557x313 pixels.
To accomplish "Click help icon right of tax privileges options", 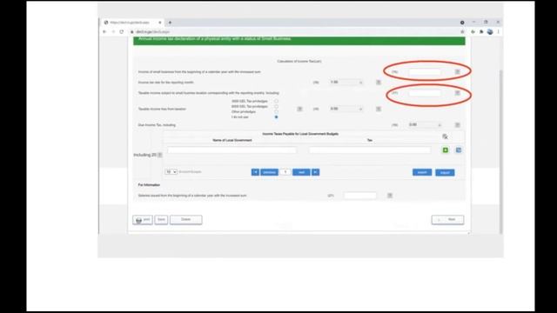I will click(x=299, y=109).
